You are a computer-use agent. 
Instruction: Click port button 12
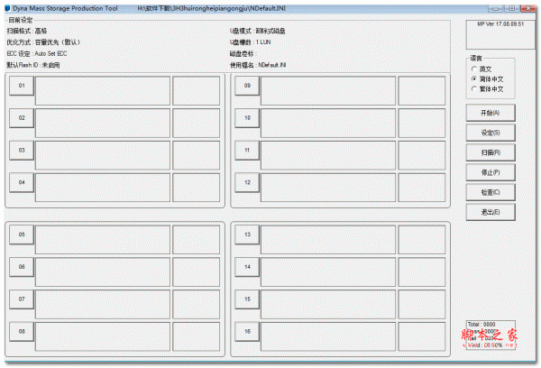point(247,182)
